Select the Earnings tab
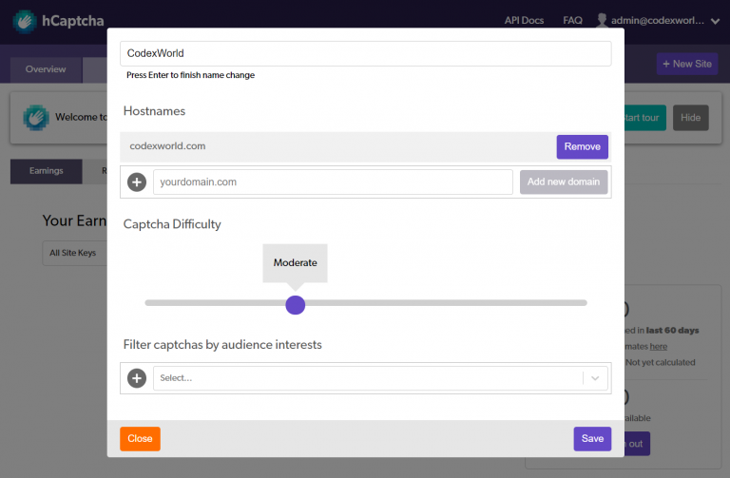This screenshot has width=730, height=478. pos(46,171)
